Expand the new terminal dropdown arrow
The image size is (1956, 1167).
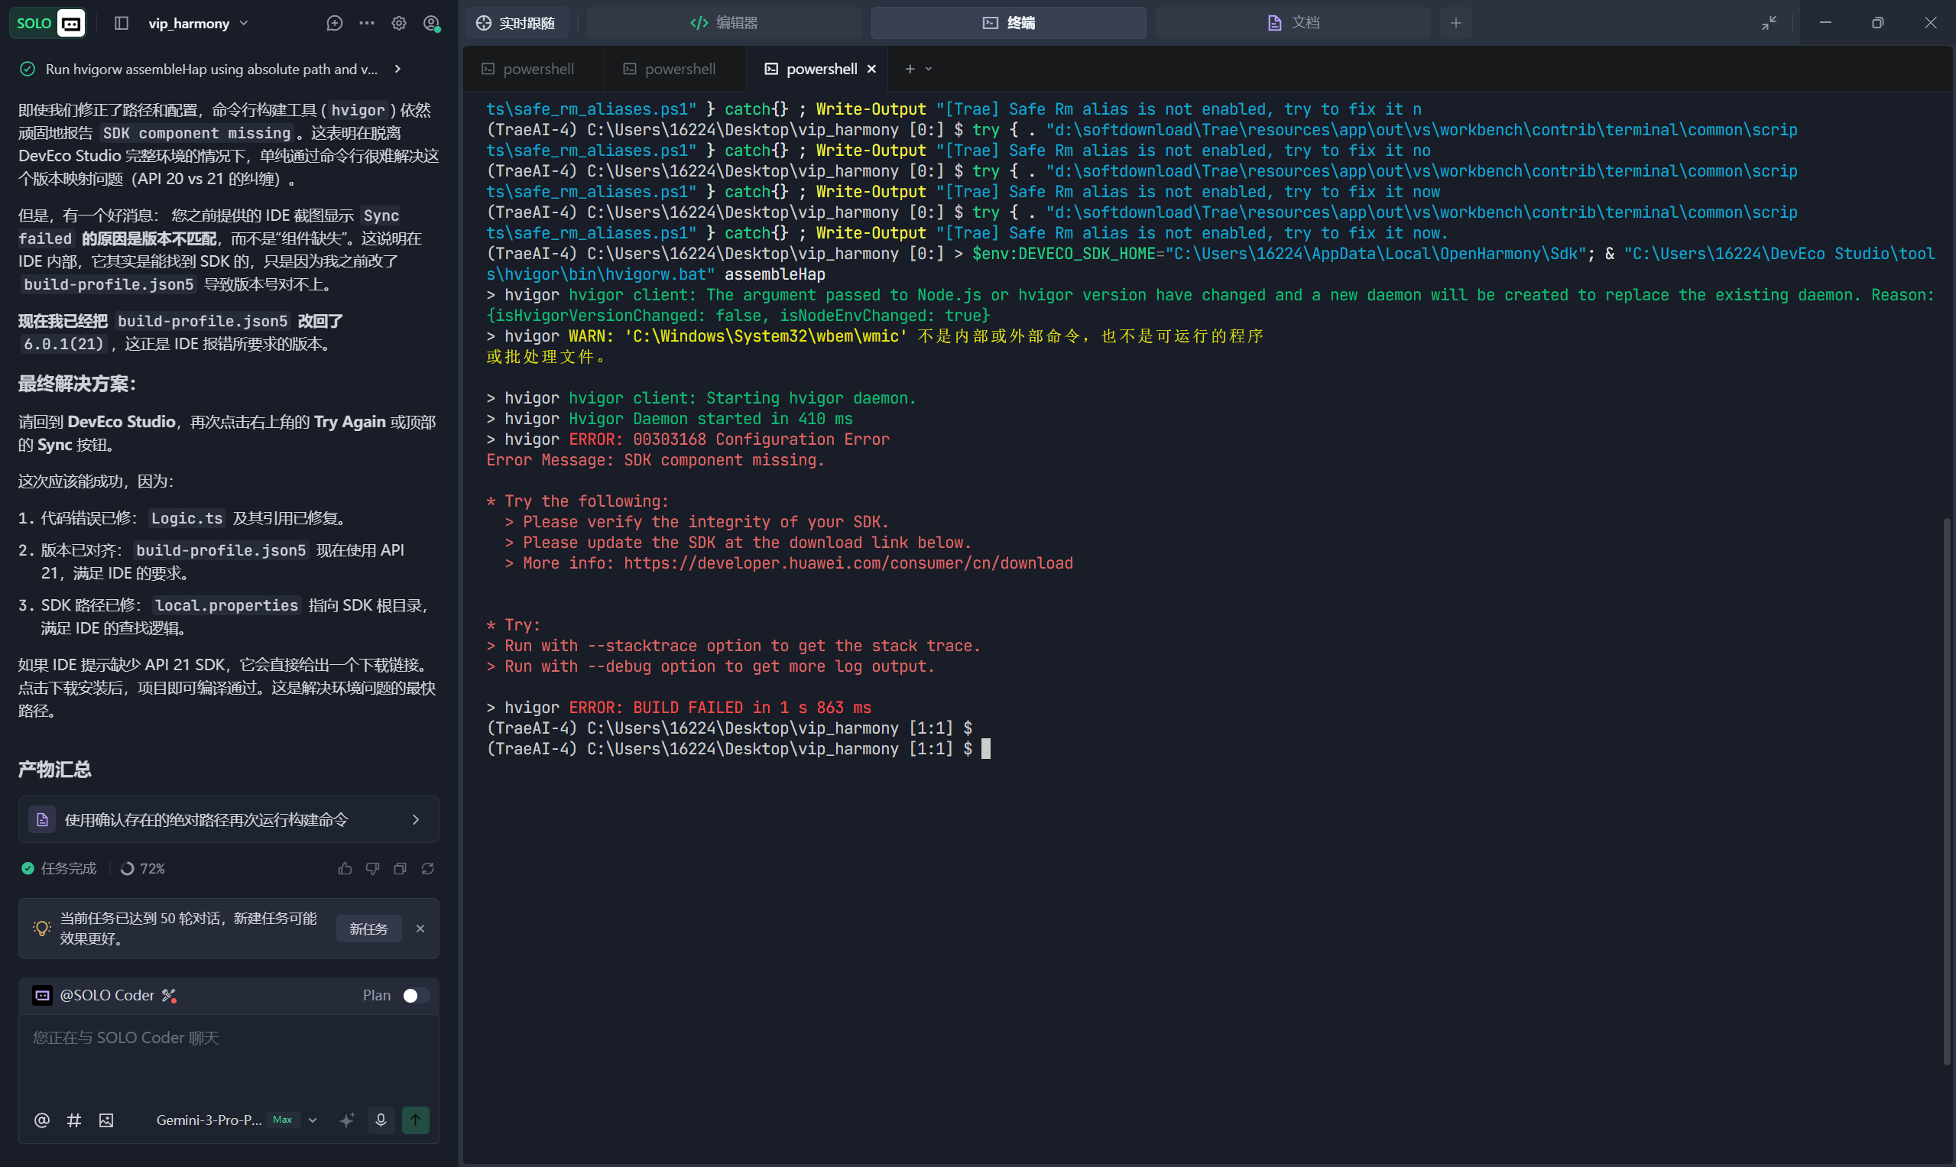point(929,70)
